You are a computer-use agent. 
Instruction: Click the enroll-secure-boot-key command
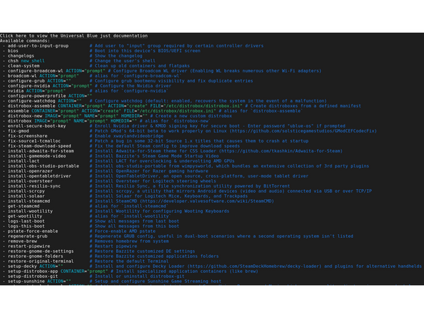coord(37,126)
